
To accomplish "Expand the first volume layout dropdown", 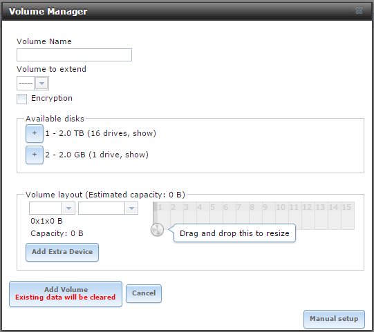I will (x=52, y=208).
